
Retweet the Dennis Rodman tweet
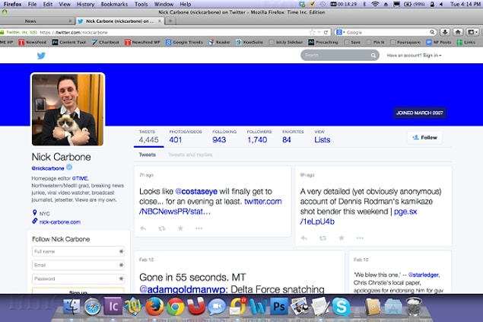[x=323, y=238]
